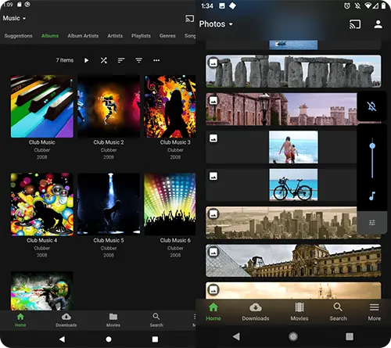Play all albums with play icon
Image resolution: width=391 pixels, height=348 pixels.
[86, 60]
